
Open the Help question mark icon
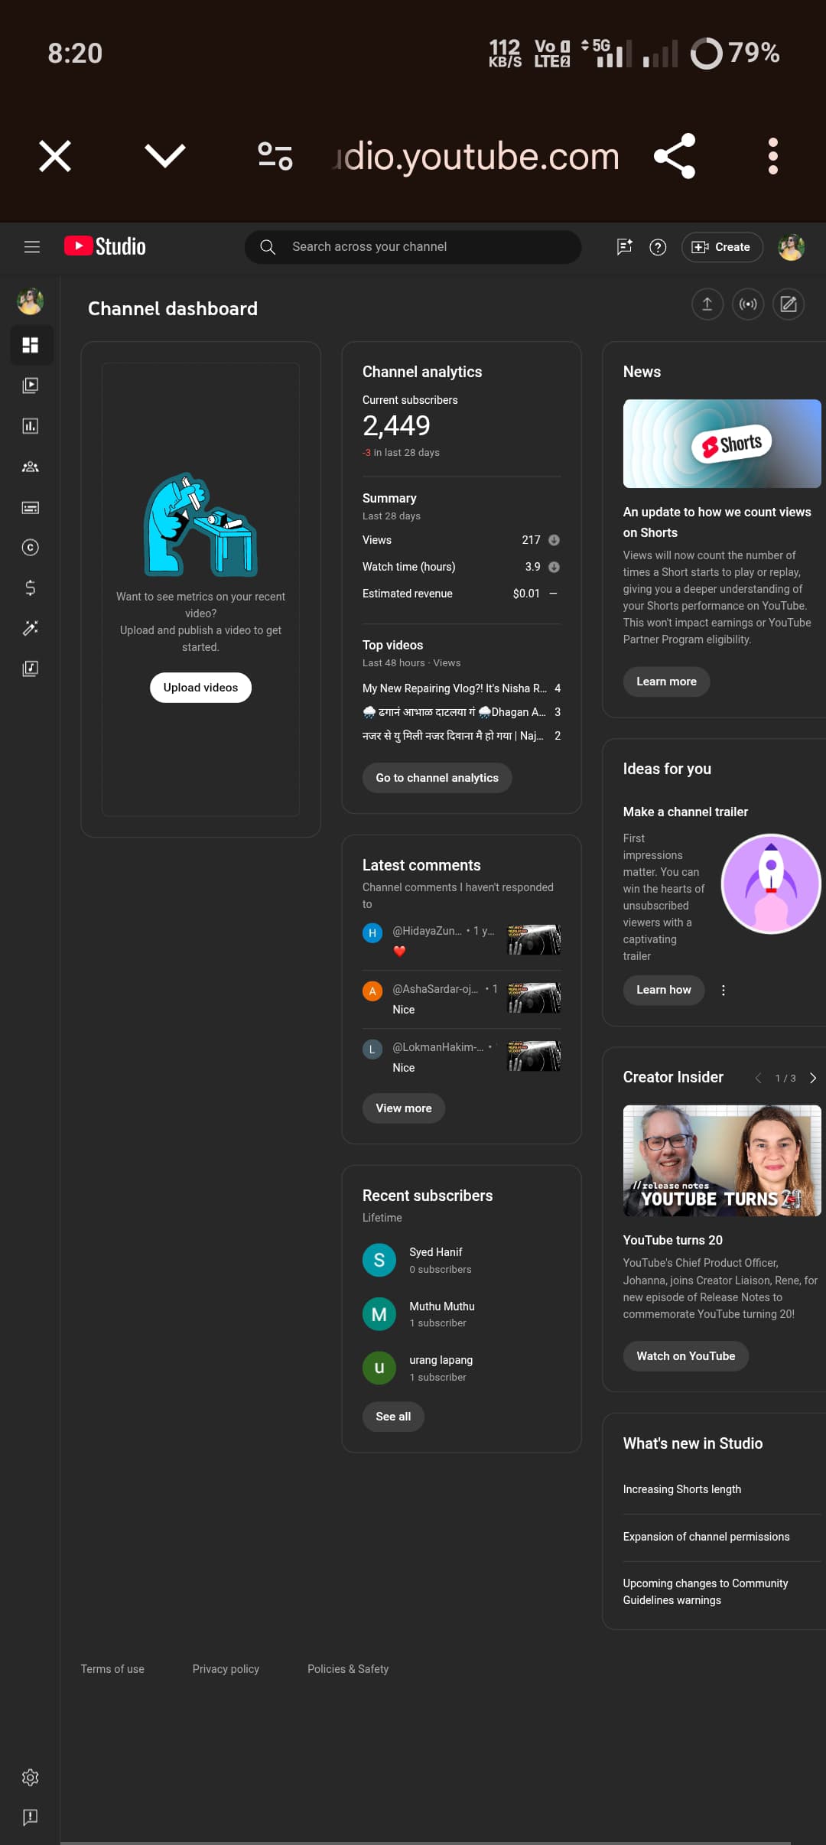coord(658,247)
